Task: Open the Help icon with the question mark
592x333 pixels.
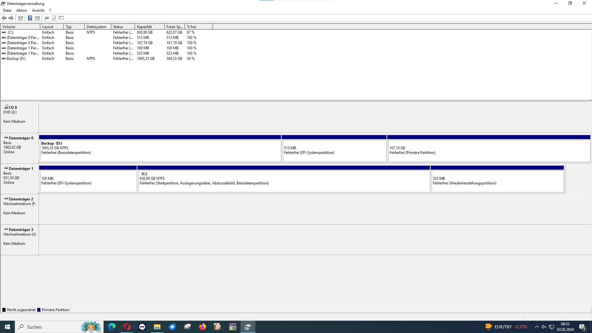Action: point(30,18)
